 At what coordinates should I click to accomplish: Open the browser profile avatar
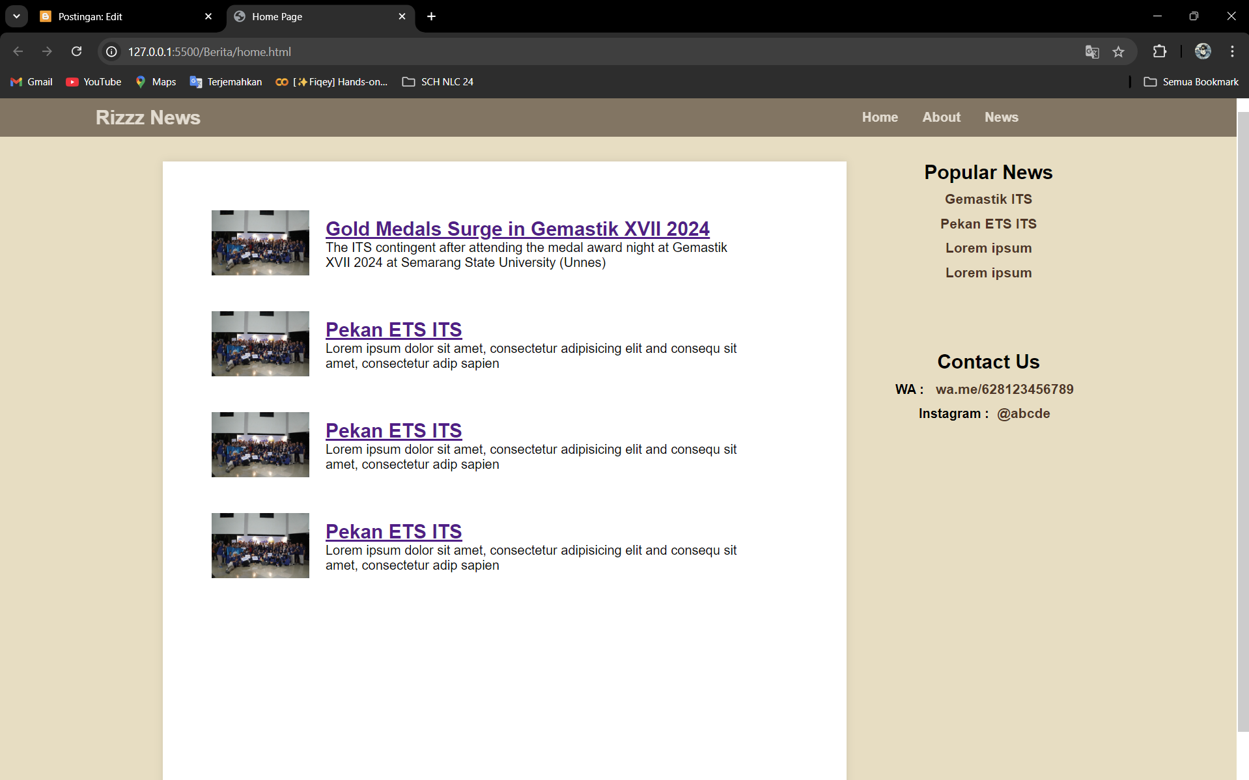1203,51
